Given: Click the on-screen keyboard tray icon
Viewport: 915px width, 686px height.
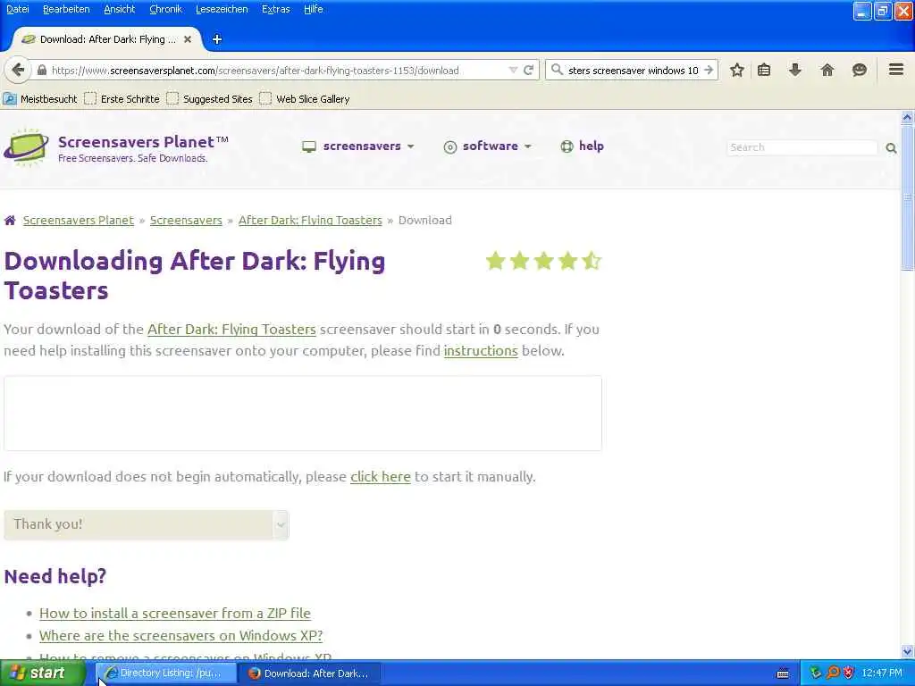Looking at the screenshot, I should [783, 673].
